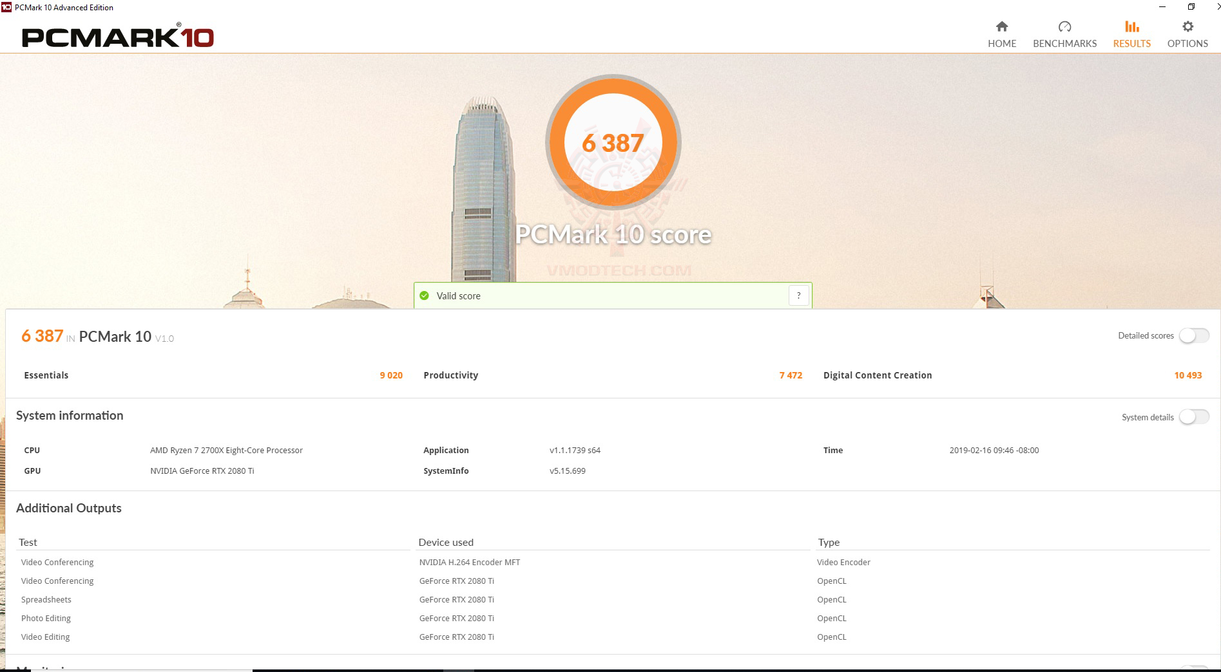Click the Type column header
Viewport: 1221px width, 672px height.
click(829, 543)
